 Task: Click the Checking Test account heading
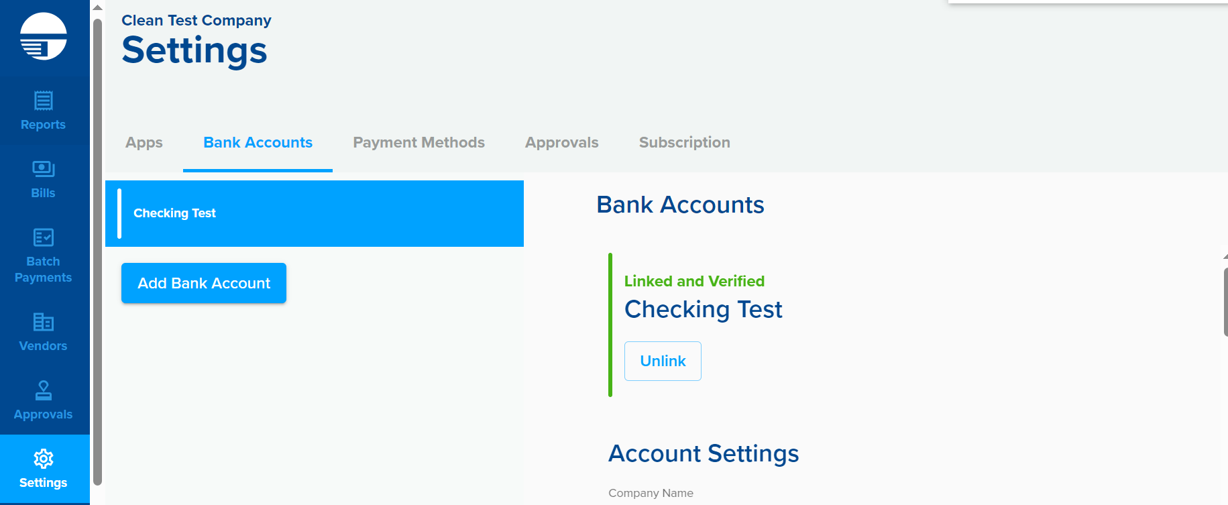(x=704, y=310)
